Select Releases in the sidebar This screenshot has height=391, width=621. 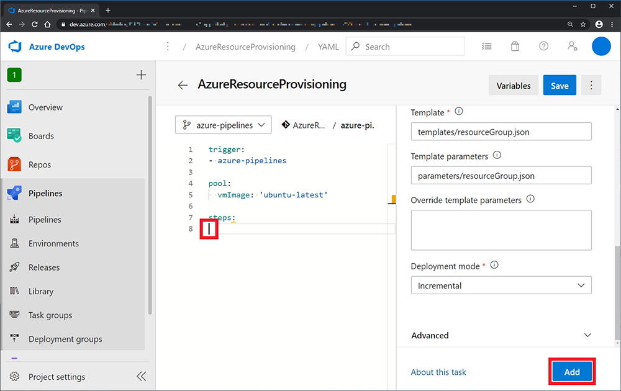(x=44, y=267)
